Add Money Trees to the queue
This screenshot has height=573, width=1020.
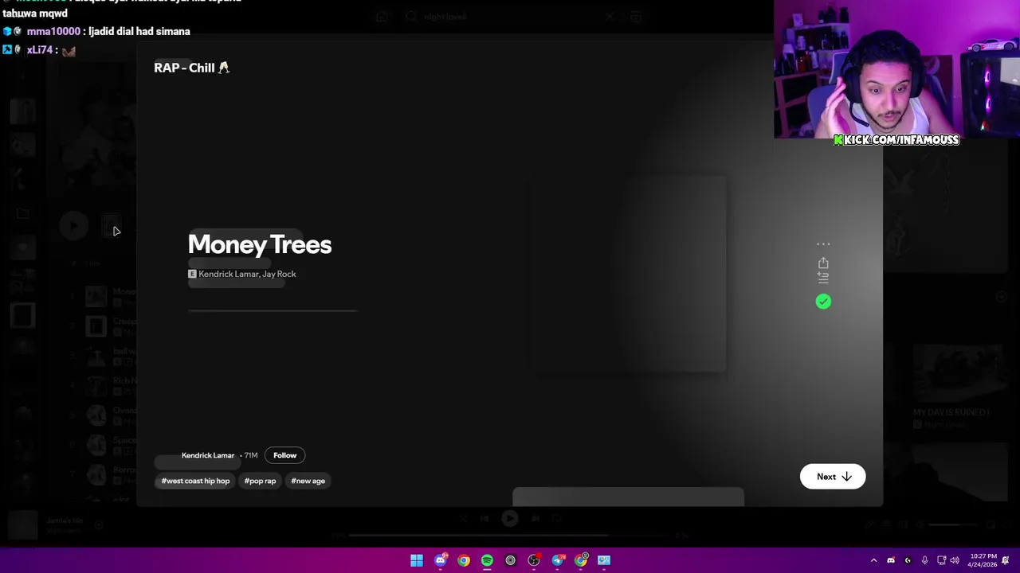[823, 277]
